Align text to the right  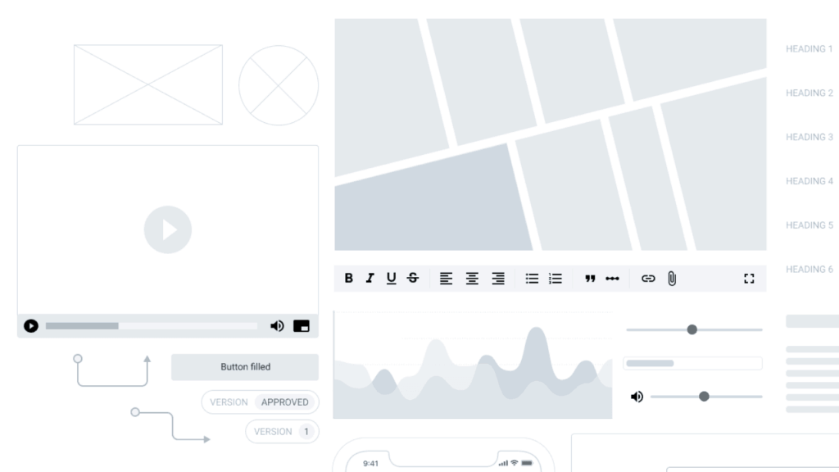click(498, 279)
